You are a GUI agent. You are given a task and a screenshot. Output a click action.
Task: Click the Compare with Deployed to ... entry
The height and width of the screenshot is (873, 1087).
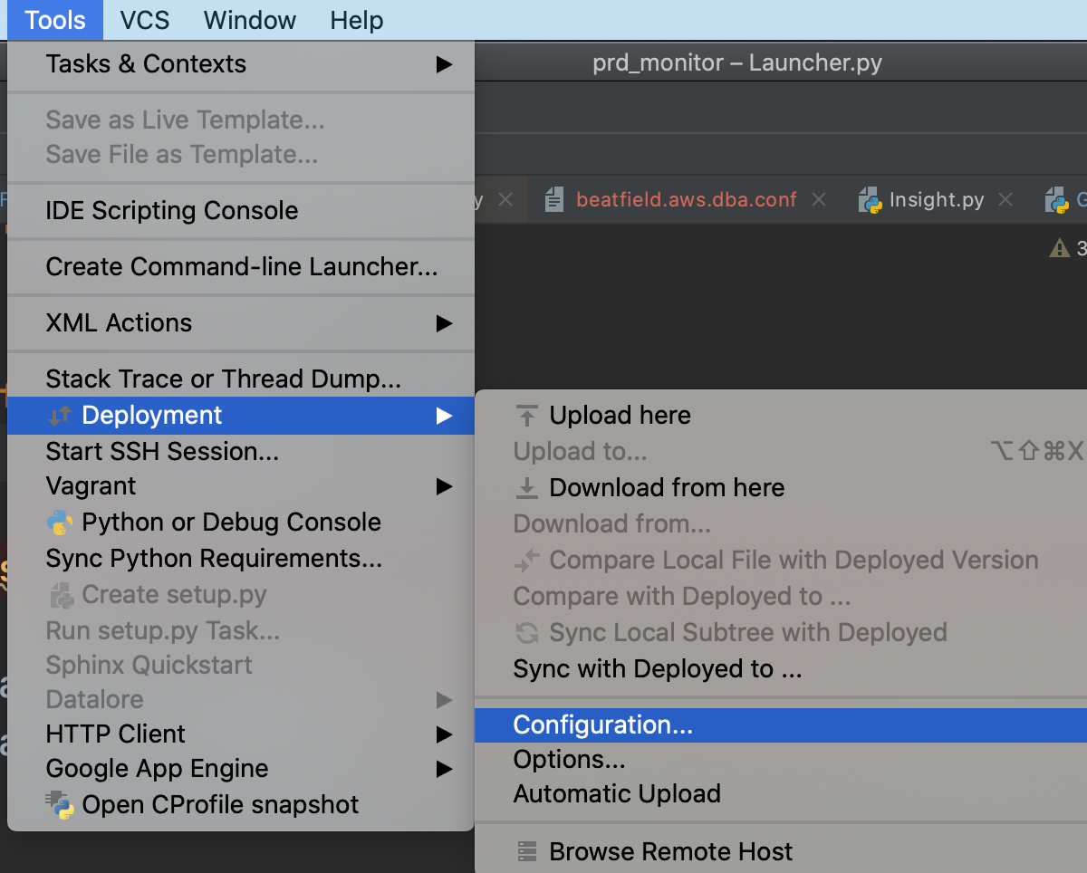[x=781, y=597]
